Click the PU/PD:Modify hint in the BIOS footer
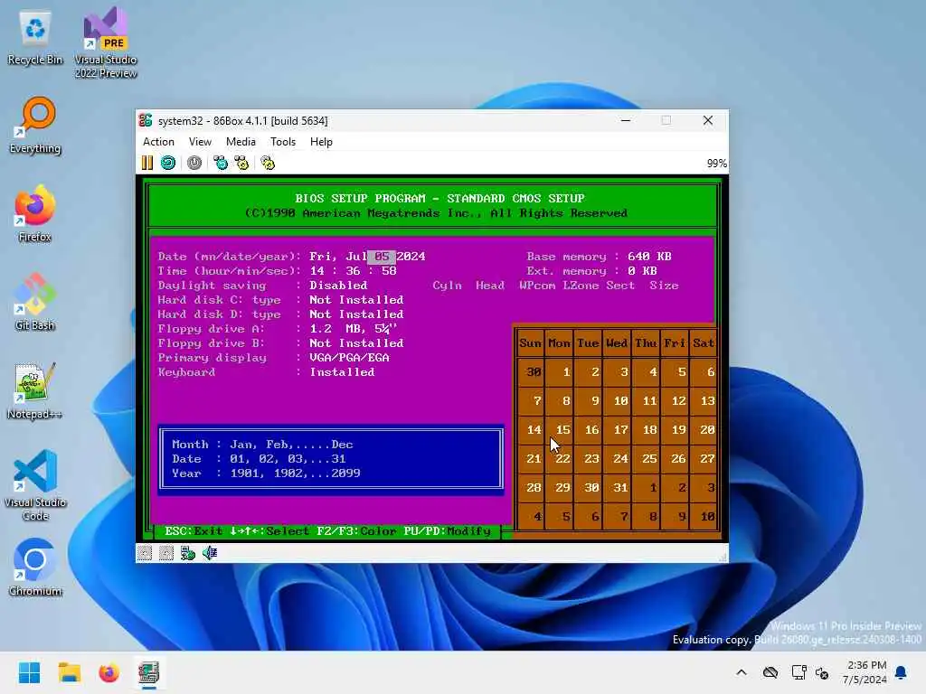Screen dimensions: 926x694 point(448,531)
